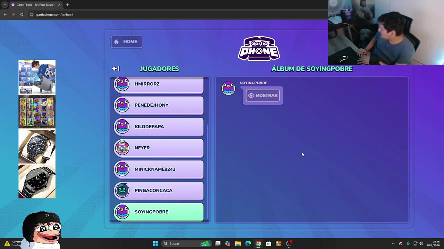Click PENEDEJHONY's avatar icon
This screenshot has height=249, width=444.
[122, 105]
